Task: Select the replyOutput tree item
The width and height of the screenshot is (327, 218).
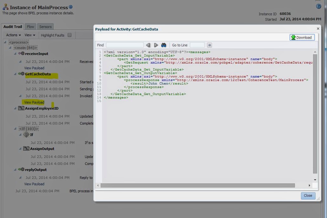Action: 36,170
